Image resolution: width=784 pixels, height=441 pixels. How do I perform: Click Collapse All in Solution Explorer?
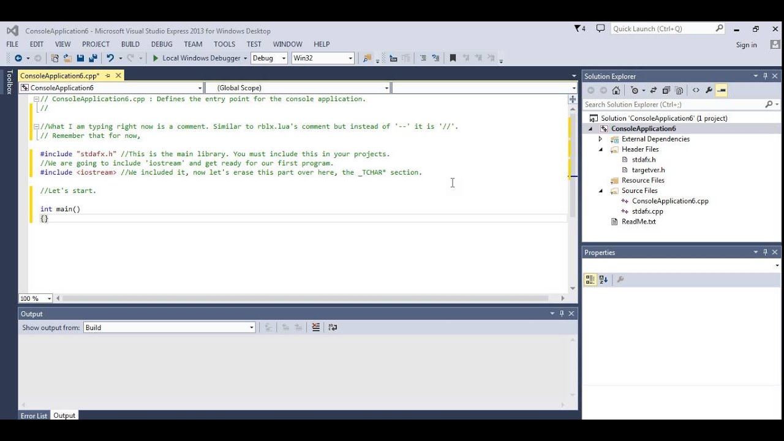point(666,91)
